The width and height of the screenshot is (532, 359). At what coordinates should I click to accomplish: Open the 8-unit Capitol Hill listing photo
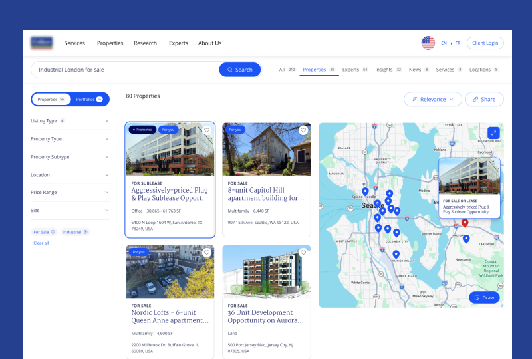[267, 149]
